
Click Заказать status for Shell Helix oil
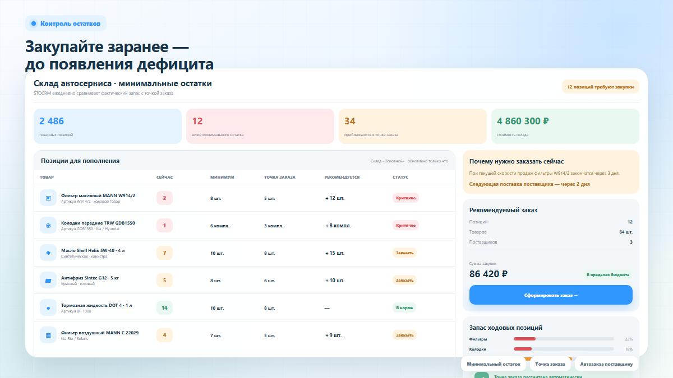[x=404, y=253]
